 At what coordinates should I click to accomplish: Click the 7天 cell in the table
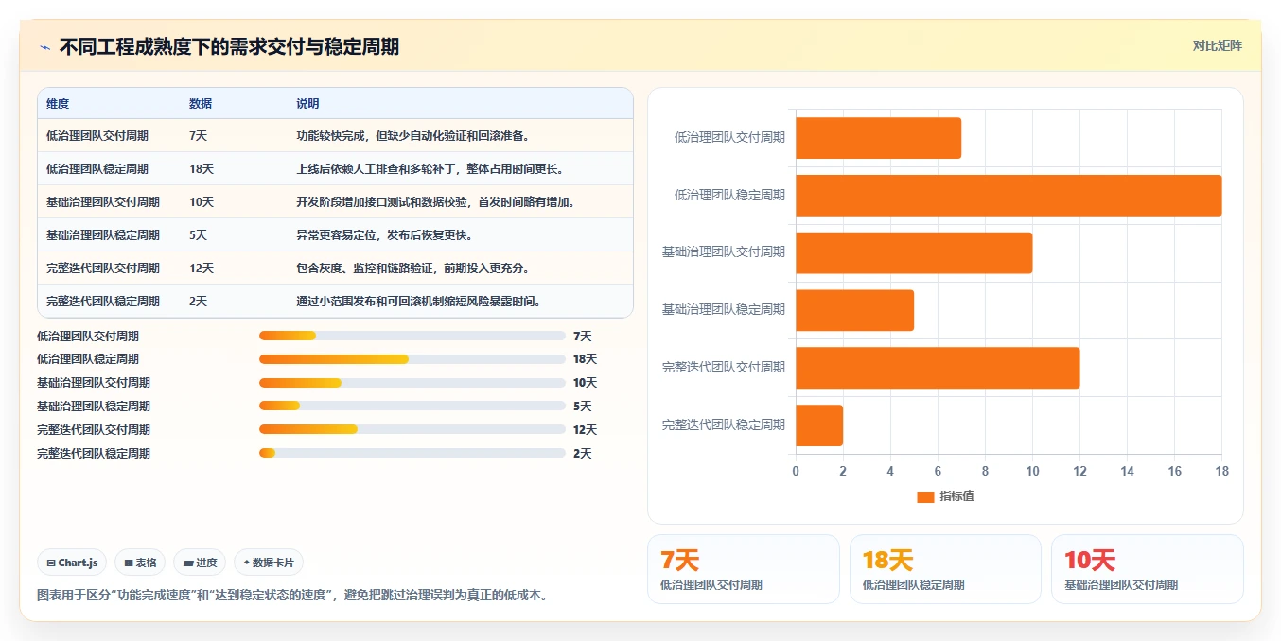tap(198, 135)
